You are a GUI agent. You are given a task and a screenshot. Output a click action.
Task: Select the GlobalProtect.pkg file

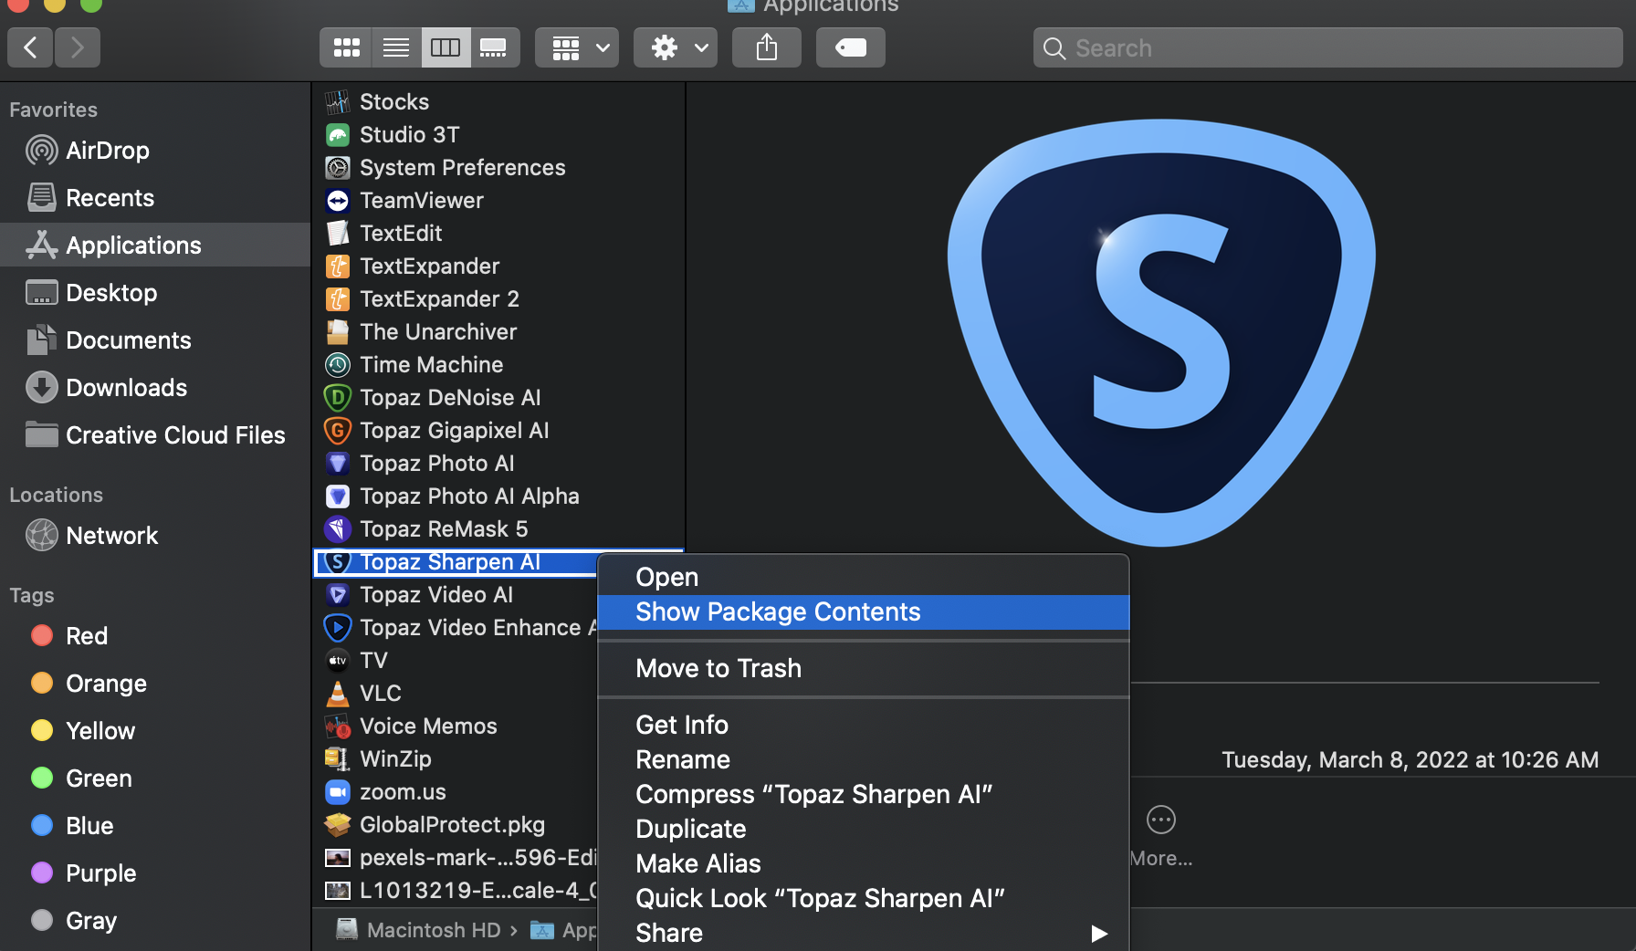click(455, 825)
